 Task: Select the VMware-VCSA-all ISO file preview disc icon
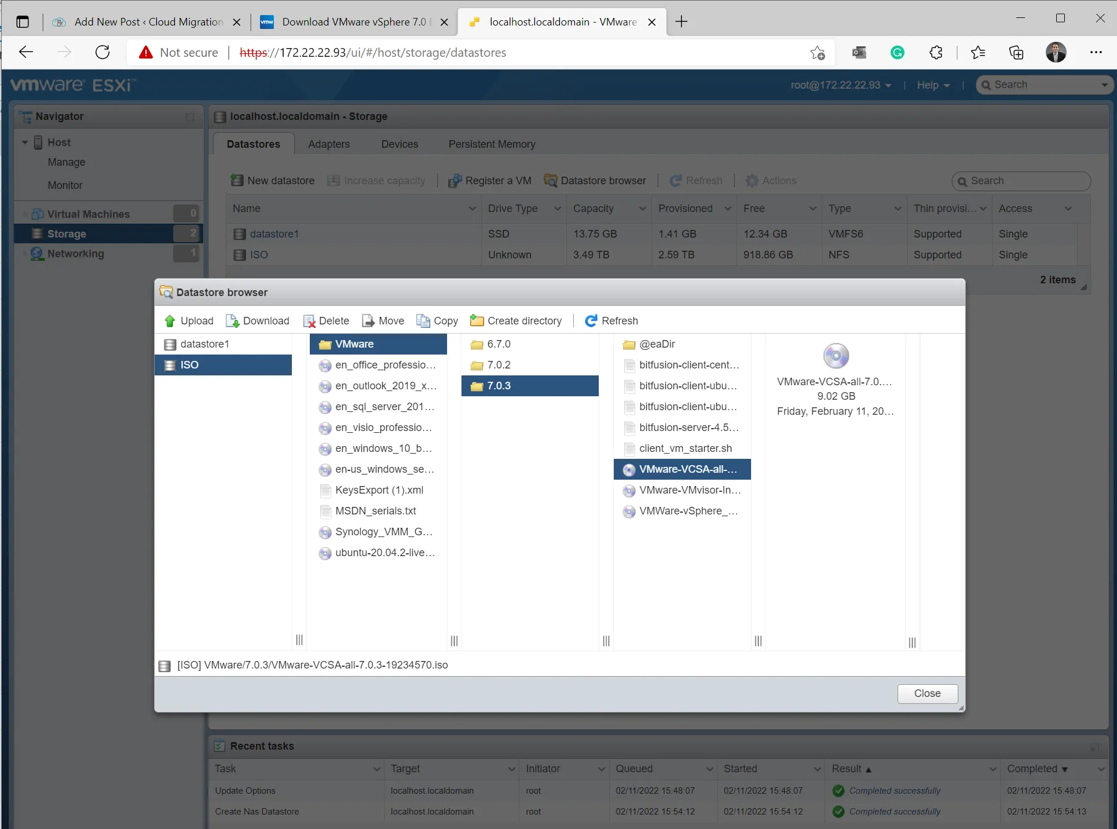click(836, 356)
